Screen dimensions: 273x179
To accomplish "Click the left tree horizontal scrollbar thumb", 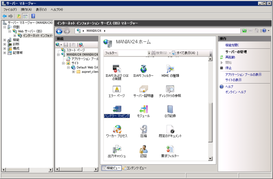I will pos(17,169).
